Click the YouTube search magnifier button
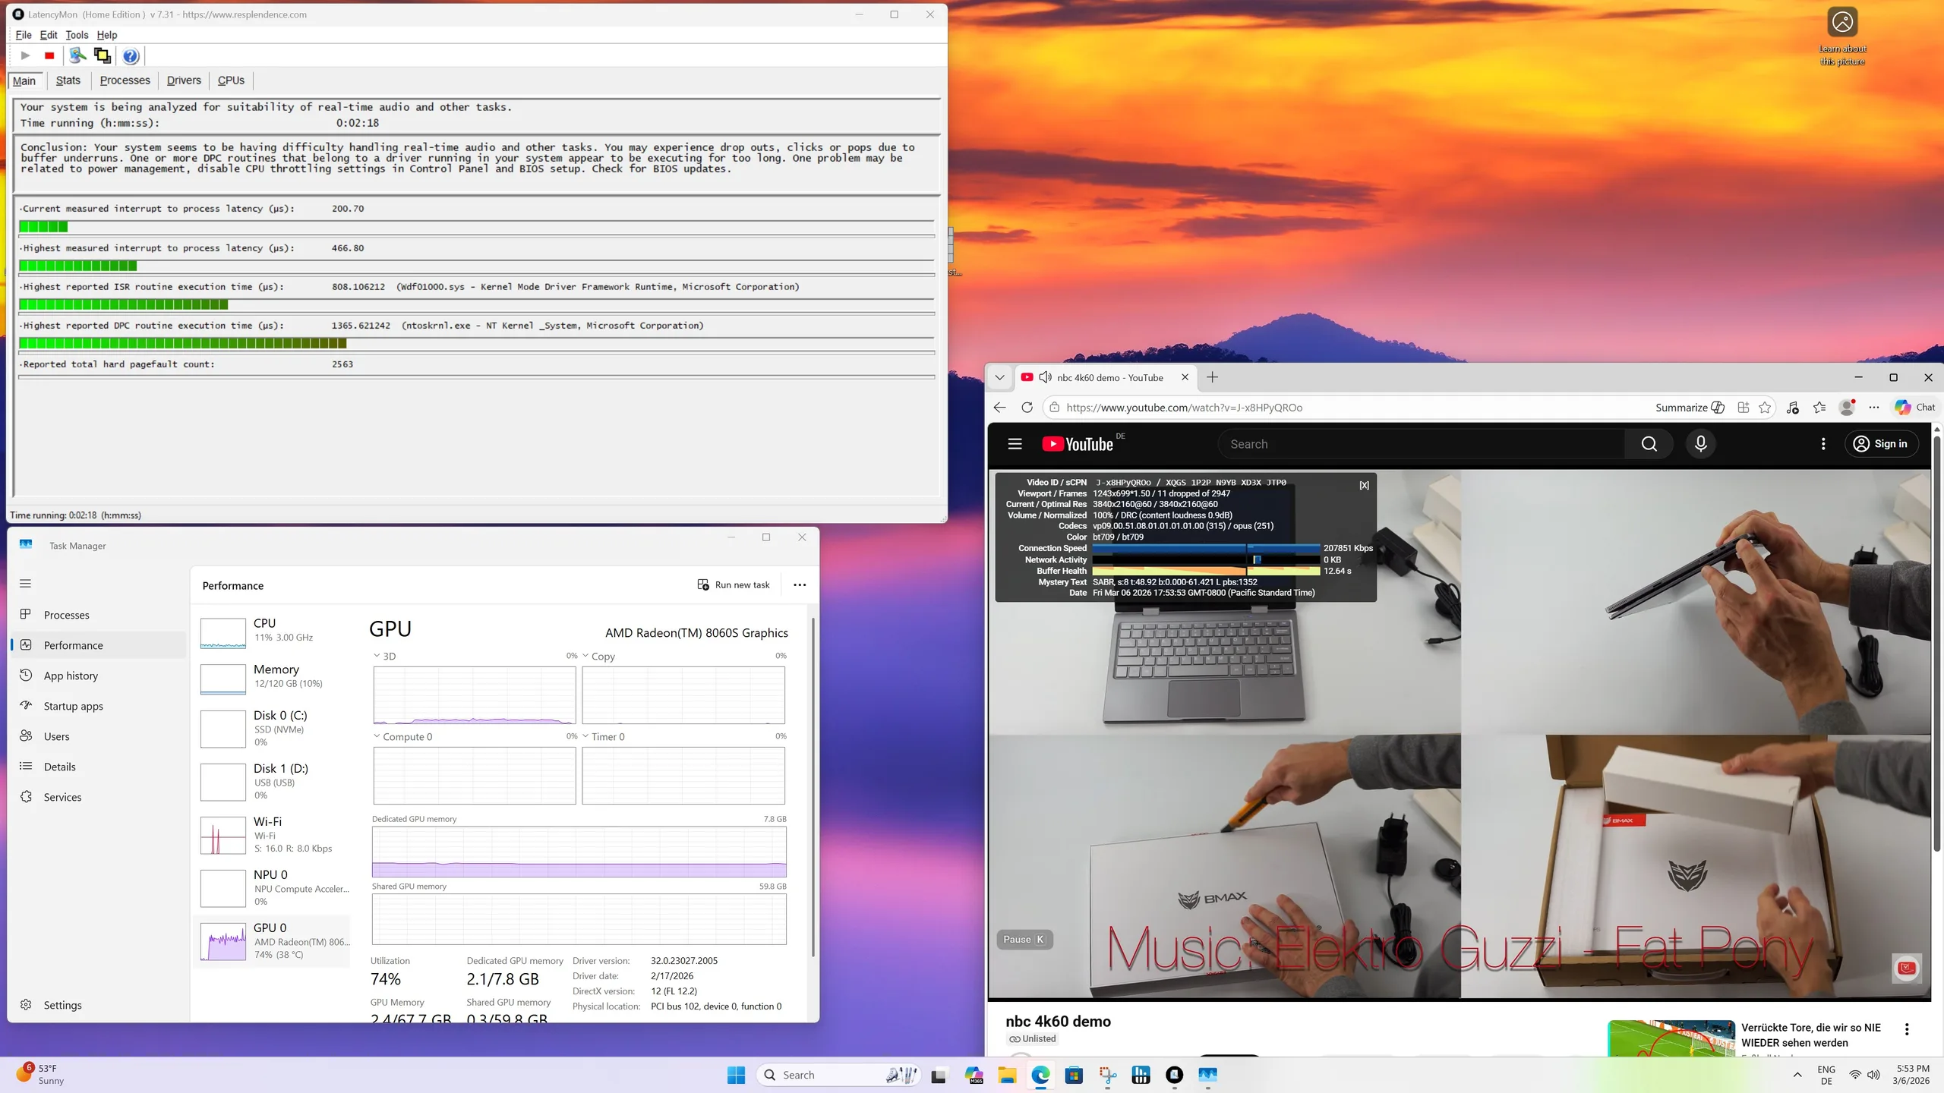Screen dimensions: 1944x1093 point(1649,444)
